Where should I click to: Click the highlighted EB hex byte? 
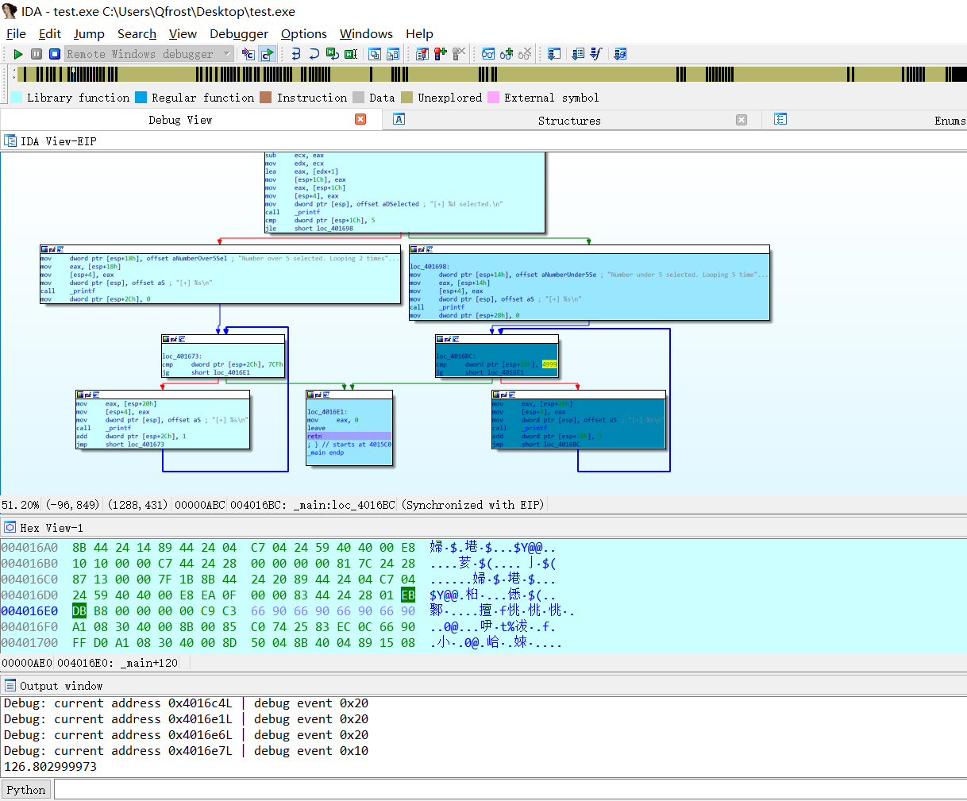coord(408,595)
